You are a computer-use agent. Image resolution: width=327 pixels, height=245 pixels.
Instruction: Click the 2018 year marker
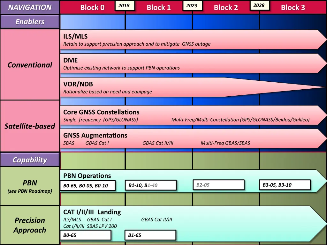click(x=125, y=6)
